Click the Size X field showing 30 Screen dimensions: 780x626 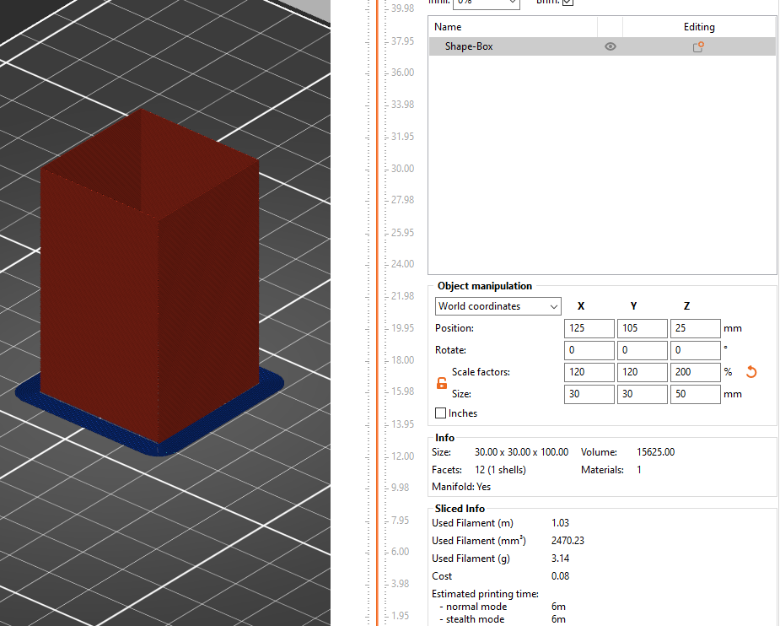point(589,394)
